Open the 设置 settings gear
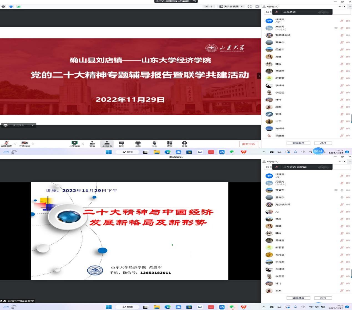Viewport: 352px width, 310px height. (x=184, y=143)
